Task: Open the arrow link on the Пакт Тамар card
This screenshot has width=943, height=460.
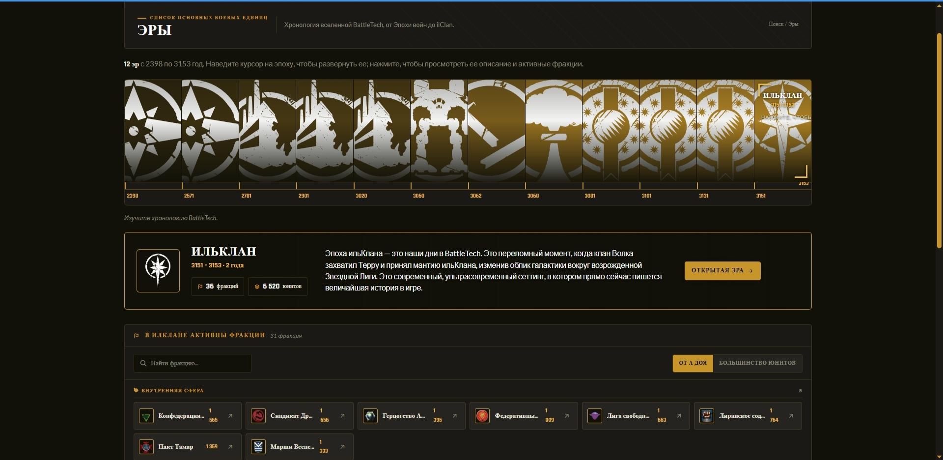Action: pos(230,447)
